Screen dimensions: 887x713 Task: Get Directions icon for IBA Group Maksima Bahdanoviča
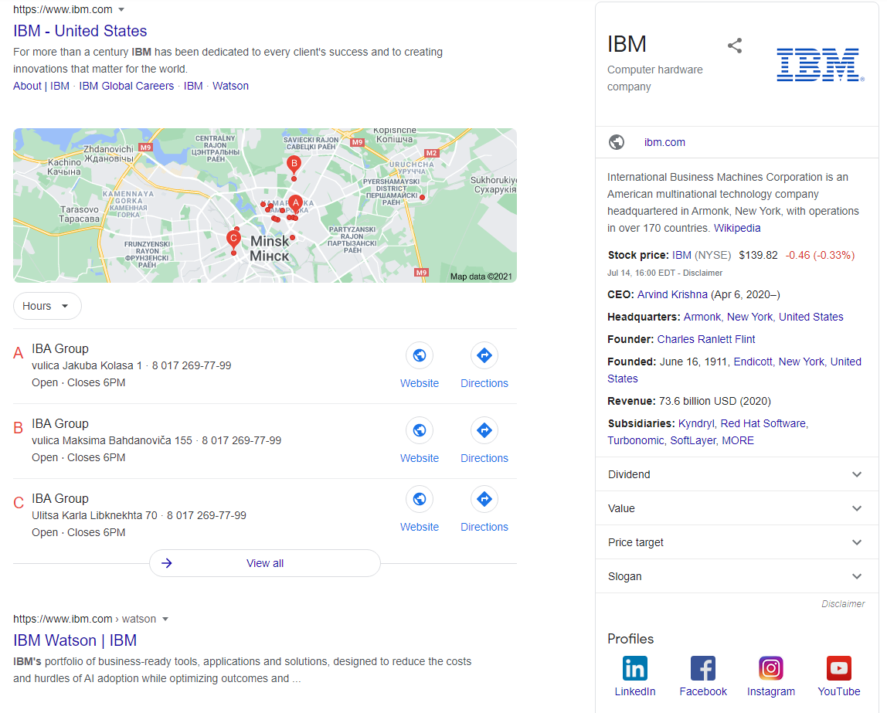[x=484, y=430]
